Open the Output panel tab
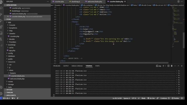187x105 pixels. [x=66, y=66]
